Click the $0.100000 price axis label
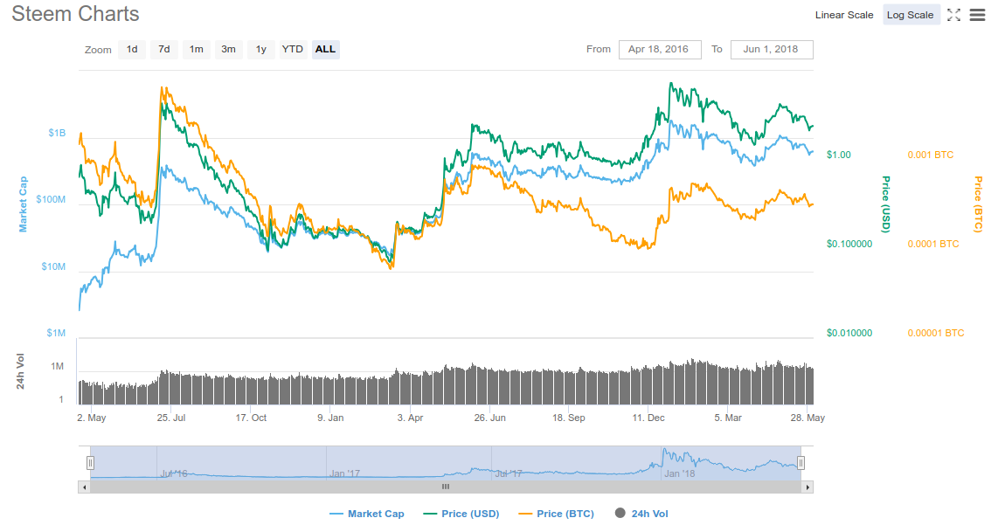Viewport: 1005px width, 525px height. click(x=849, y=244)
